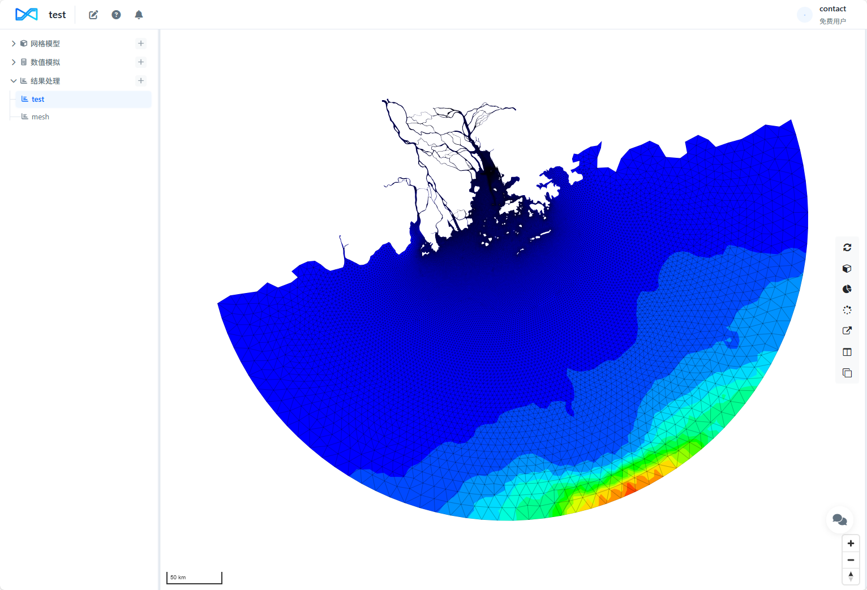Screen dimensions: 867x590
Task: Expand the 网格模型 tree node
Action: pyautogui.click(x=14, y=44)
